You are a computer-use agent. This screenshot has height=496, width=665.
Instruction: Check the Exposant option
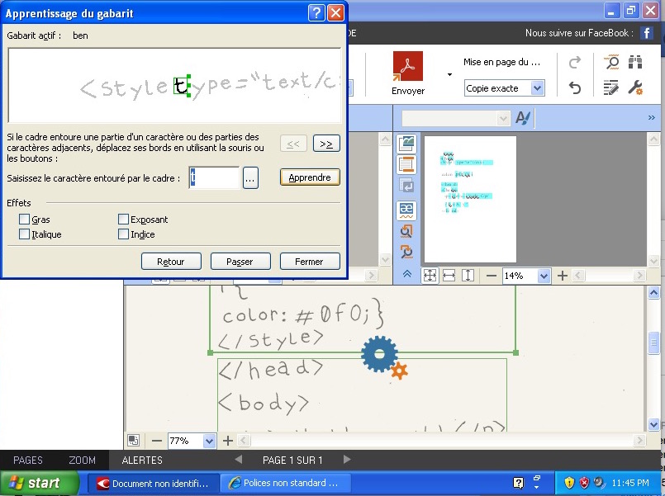pyautogui.click(x=123, y=220)
